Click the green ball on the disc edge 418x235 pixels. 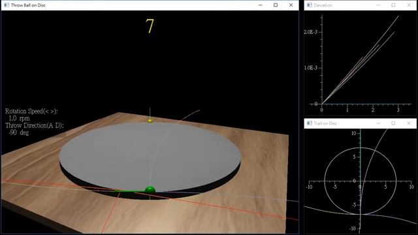pos(150,190)
